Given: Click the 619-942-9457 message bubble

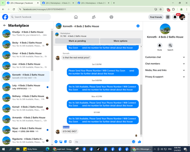Looking at the screenshot, I should coord(70,131).
